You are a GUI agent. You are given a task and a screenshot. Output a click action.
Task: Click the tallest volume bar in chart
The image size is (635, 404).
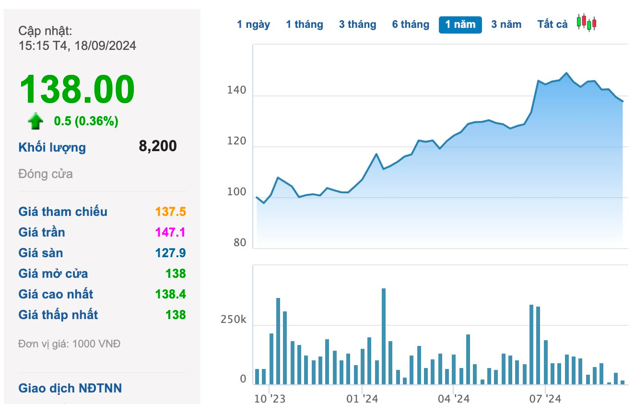383,336
